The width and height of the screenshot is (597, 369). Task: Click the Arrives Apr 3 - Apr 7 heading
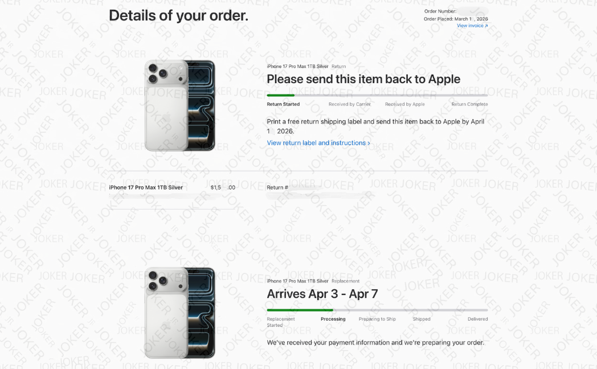[322, 294]
